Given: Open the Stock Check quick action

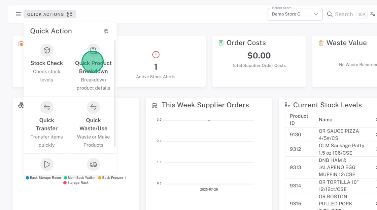Looking at the screenshot, I should coord(47,63).
